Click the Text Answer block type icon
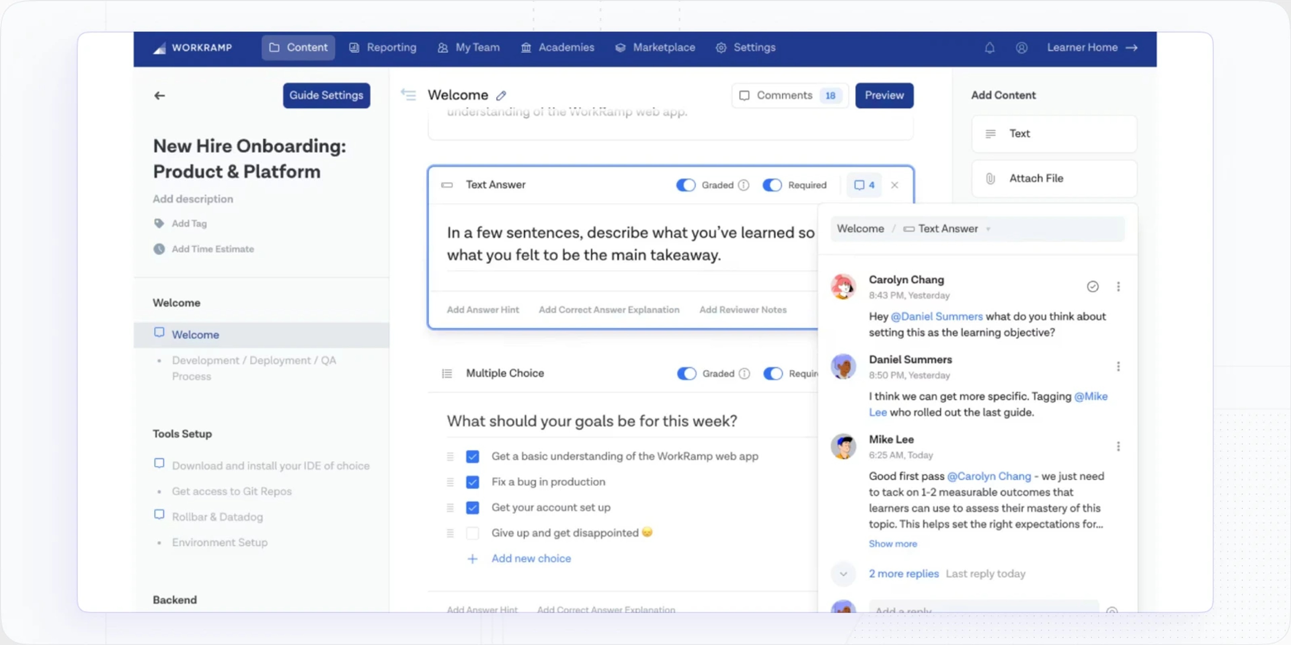The image size is (1291, 645). click(x=446, y=185)
